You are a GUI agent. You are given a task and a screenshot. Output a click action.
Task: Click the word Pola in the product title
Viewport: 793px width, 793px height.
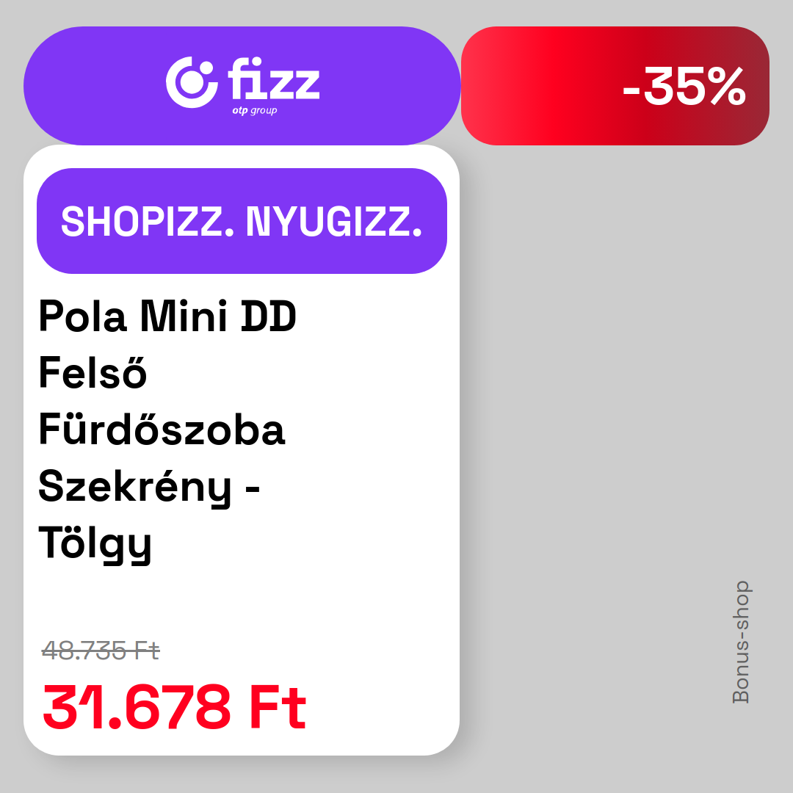pos(82,316)
